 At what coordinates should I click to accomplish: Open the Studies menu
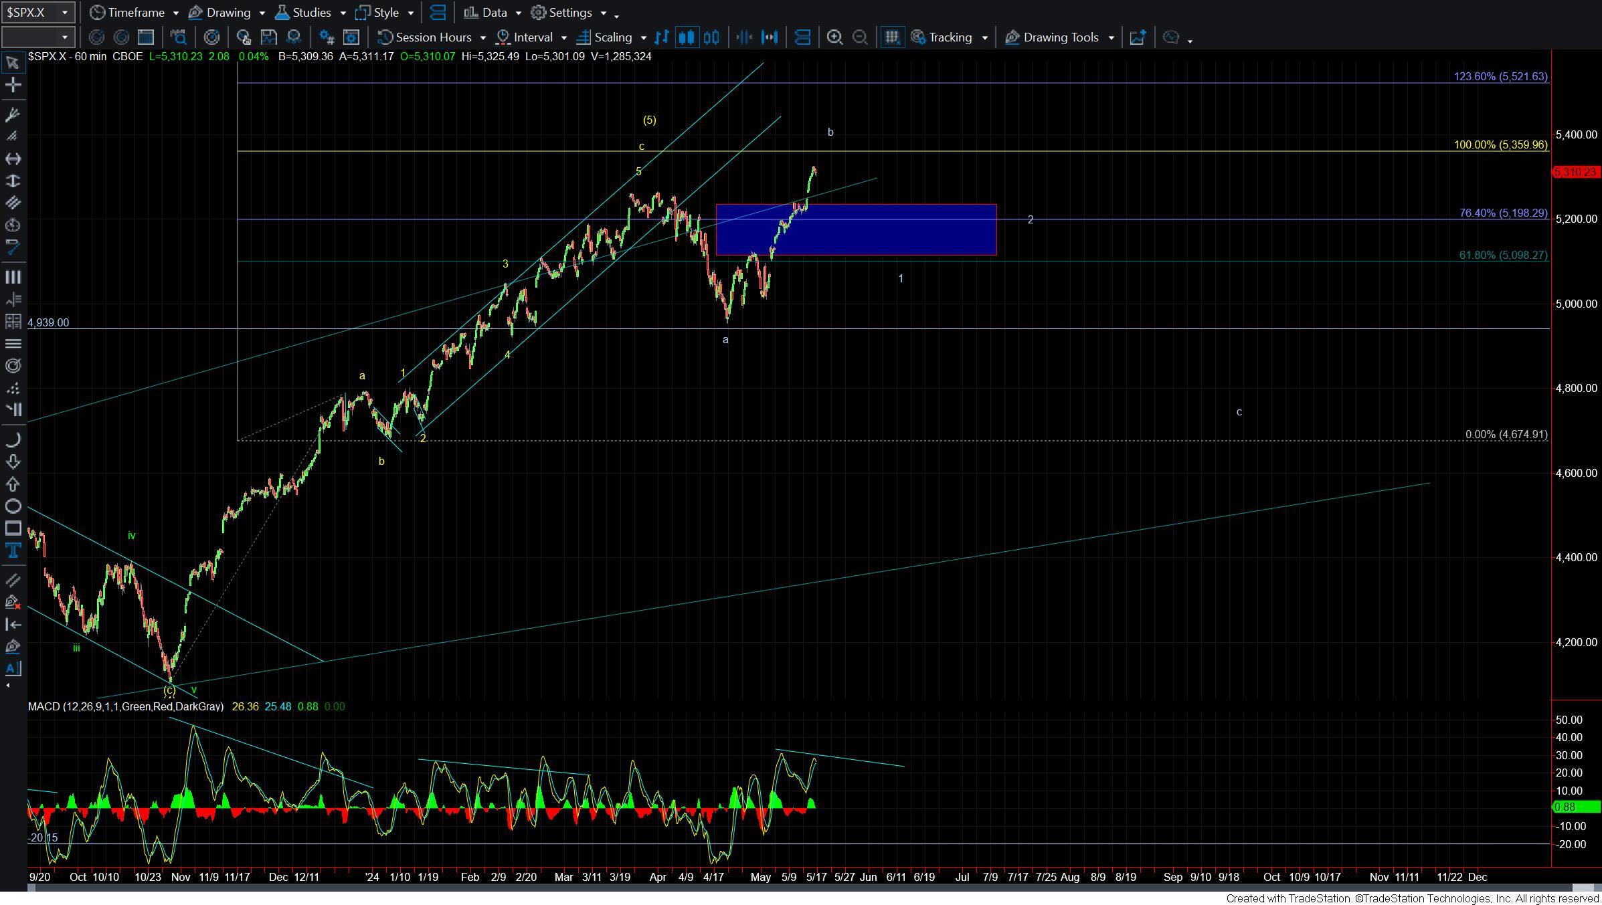click(x=303, y=13)
